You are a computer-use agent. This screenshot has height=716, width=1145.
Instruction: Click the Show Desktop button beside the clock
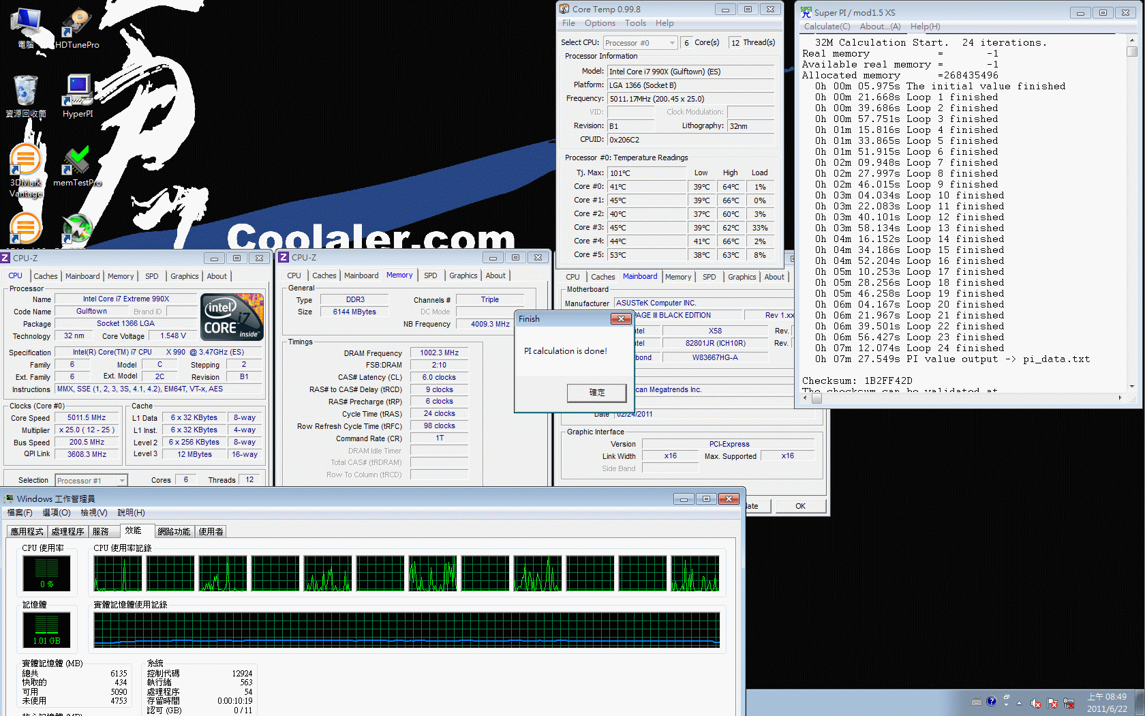click(x=1139, y=703)
